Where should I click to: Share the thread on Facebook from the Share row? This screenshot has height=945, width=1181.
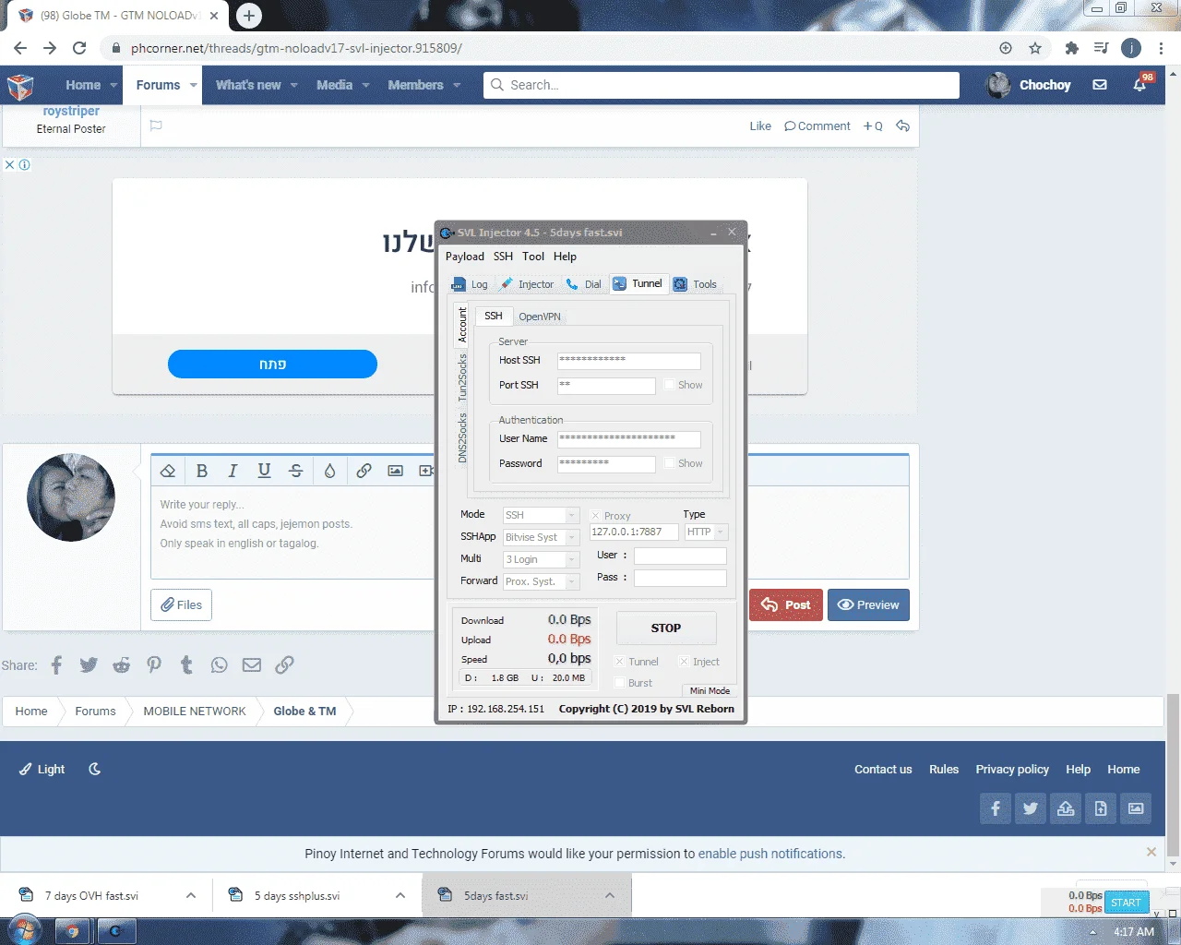(56, 664)
